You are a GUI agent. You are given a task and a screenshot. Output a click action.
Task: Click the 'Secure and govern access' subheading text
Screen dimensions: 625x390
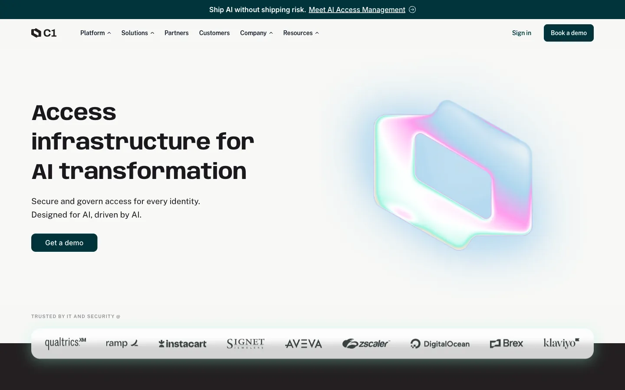tap(116, 208)
